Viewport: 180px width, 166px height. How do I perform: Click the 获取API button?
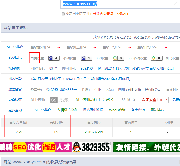123,14
